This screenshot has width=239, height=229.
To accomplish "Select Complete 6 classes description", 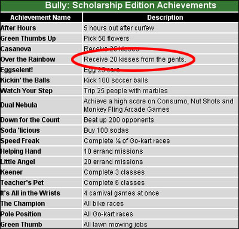I will tap(114, 182).
